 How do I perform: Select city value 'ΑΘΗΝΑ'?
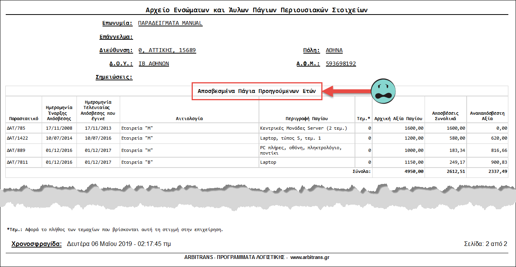(x=334, y=50)
